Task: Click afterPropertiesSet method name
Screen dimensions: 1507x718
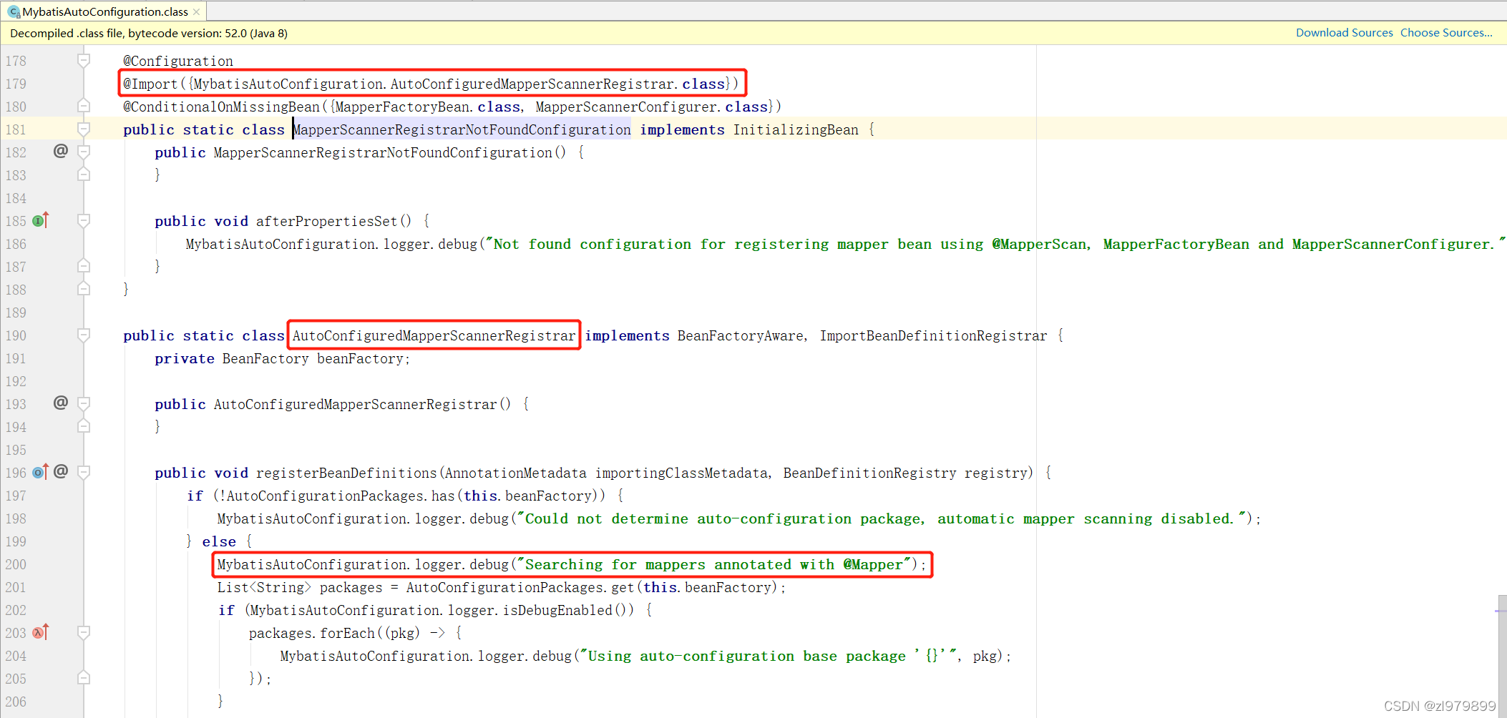Action: [326, 221]
